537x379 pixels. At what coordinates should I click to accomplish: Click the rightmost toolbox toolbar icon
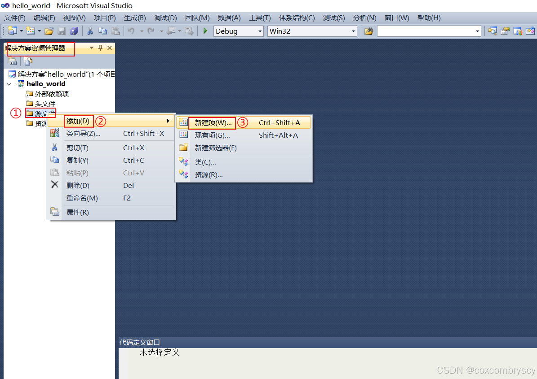click(x=530, y=31)
